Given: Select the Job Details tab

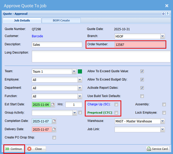Looking at the screenshot, I should (22, 20).
